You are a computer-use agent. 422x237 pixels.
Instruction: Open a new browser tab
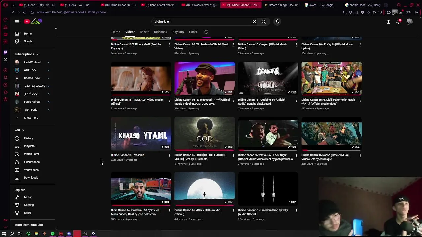pos(386,5)
